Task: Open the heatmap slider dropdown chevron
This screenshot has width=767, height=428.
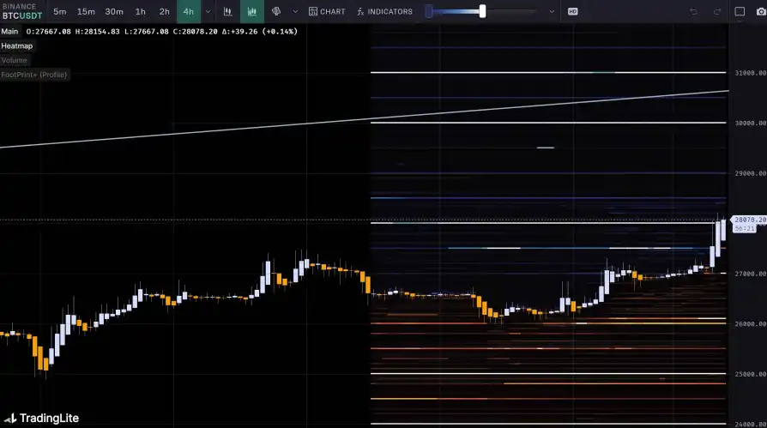Action: tap(551, 11)
